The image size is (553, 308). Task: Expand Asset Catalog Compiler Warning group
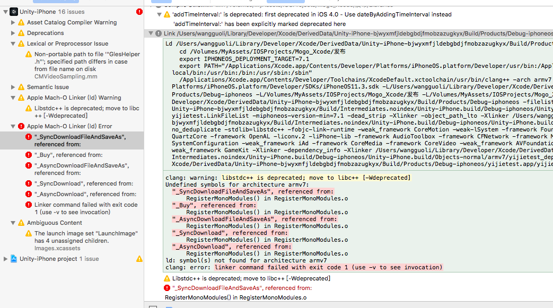(13, 22)
